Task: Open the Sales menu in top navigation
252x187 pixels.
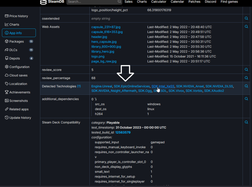Action: [129, 2]
